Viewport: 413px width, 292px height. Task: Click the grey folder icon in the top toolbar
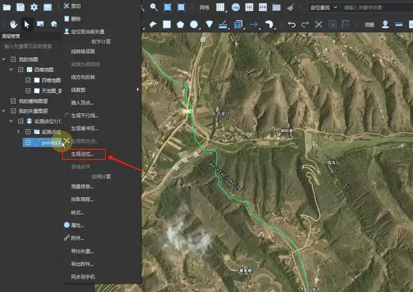(276, 8)
